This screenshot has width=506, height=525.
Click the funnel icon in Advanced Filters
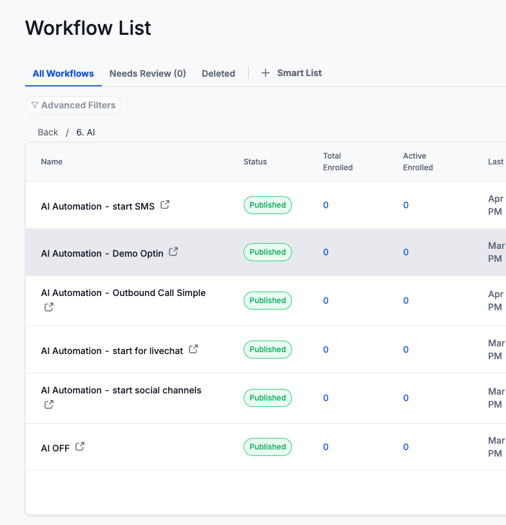coord(35,105)
